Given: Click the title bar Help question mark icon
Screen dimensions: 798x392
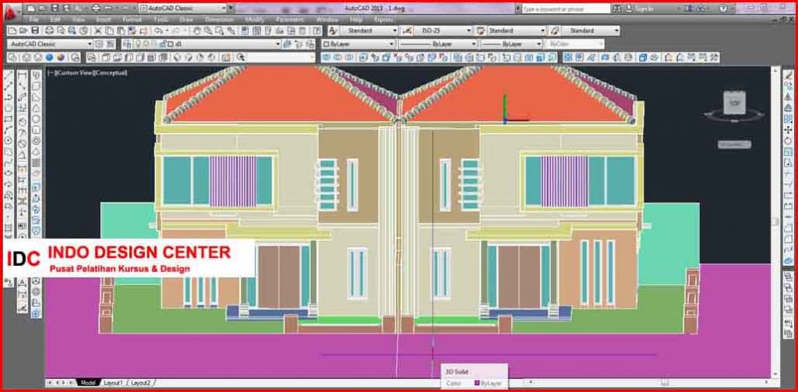Looking at the screenshot, I should click(x=723, y=9).
